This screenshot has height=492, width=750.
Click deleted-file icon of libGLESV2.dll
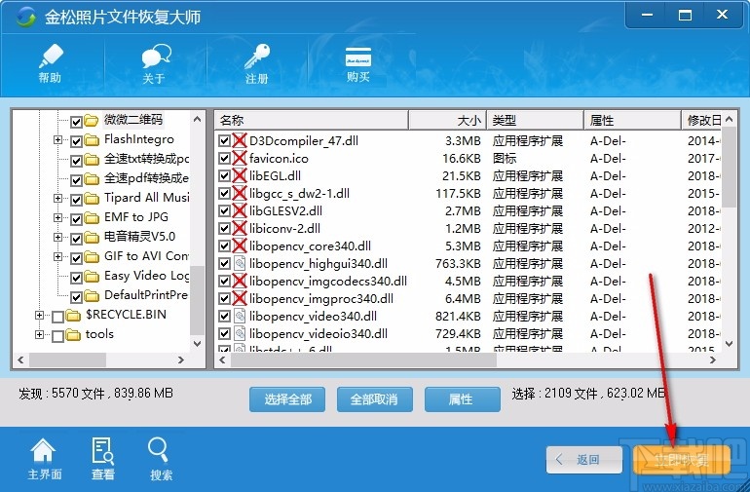pos(240,210)
